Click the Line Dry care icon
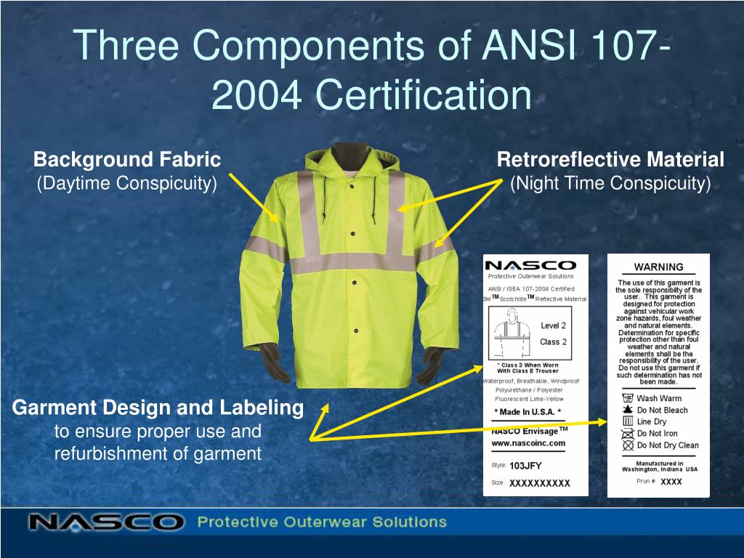744x558 pixels. [x=628, y=421]
